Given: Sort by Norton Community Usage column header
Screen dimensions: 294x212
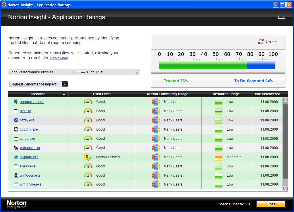Looking at the screenshot, I should 168,94.
